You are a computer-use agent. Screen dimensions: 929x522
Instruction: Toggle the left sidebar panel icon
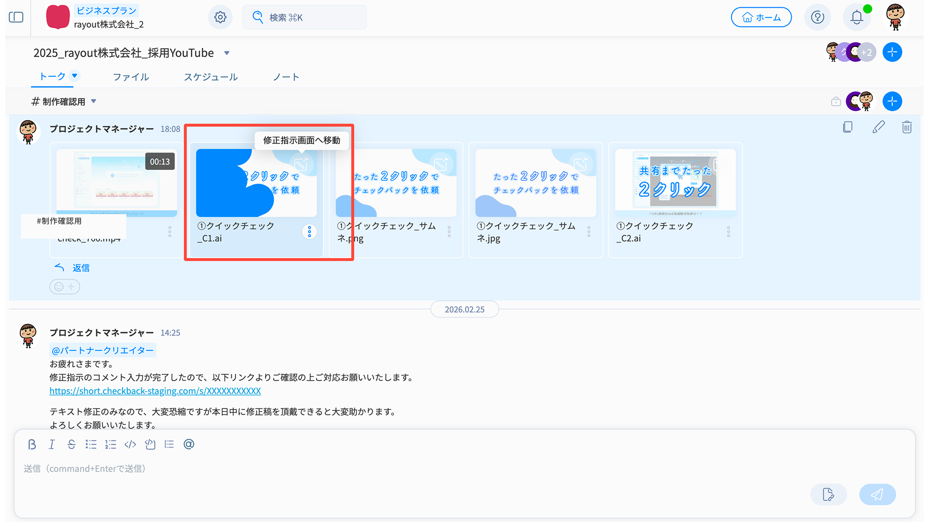point(16,17)
